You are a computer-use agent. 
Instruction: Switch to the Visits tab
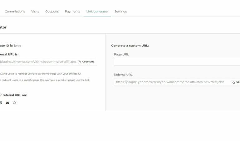(35, 12)
